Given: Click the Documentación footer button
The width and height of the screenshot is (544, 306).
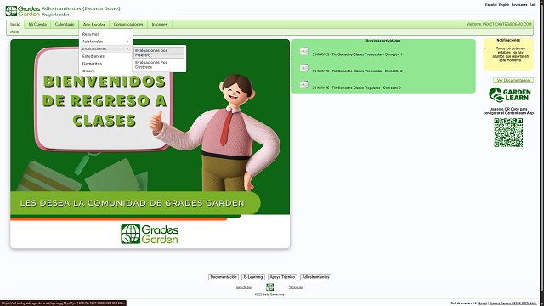Looking at the screenshot, I should coord(224,277).
